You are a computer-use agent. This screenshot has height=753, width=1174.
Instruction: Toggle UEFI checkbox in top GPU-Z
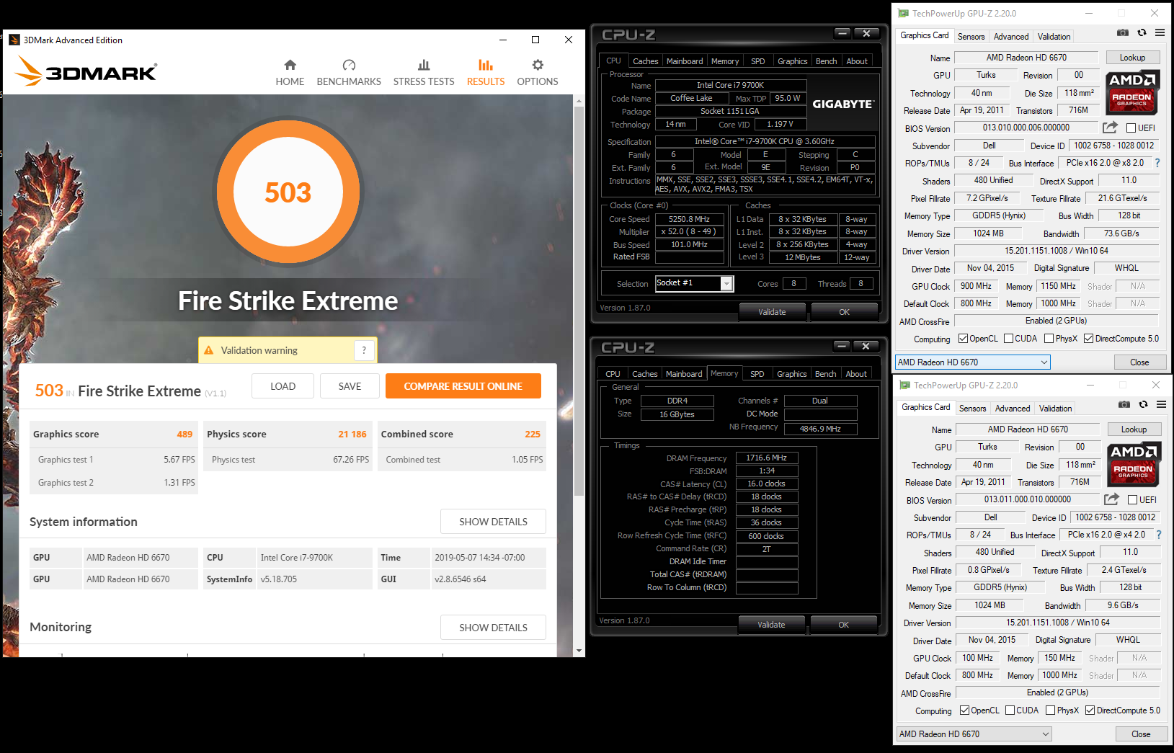(x=1131, y=128)
